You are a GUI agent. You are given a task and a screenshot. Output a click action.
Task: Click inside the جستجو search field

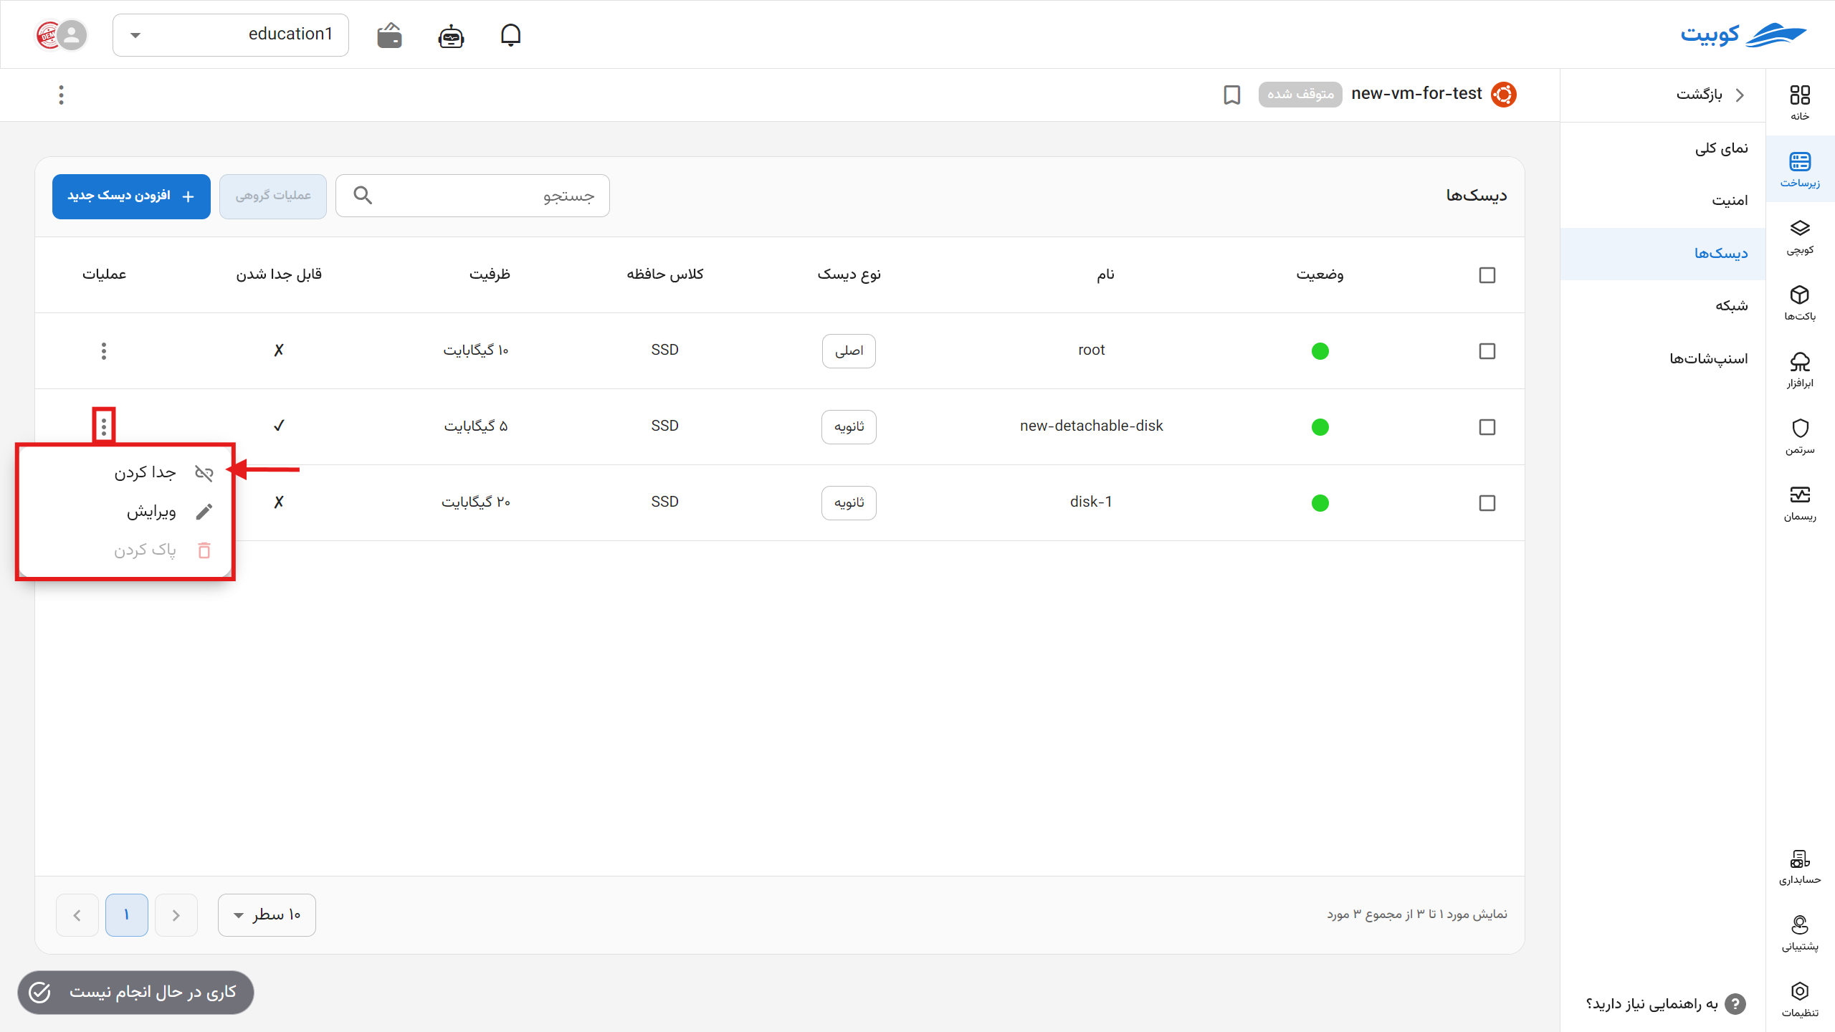473,195
